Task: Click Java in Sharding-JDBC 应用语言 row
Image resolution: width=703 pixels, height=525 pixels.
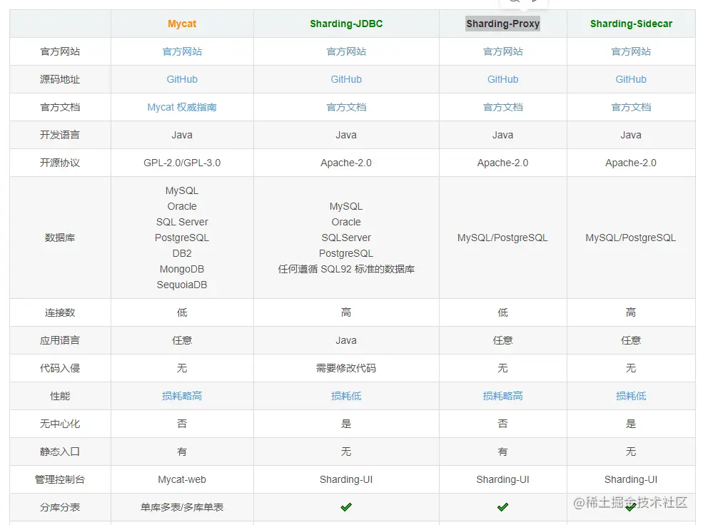Action: pyautogui.click(x=346, y=340)
